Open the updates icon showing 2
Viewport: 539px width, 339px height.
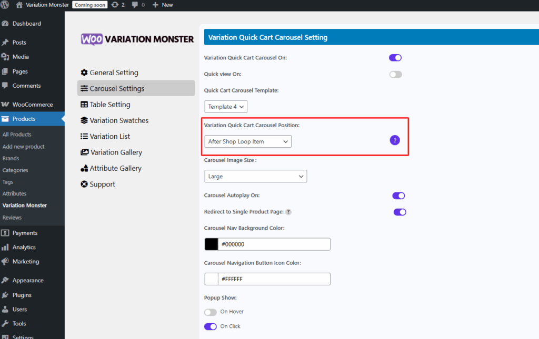coord(115,5)
